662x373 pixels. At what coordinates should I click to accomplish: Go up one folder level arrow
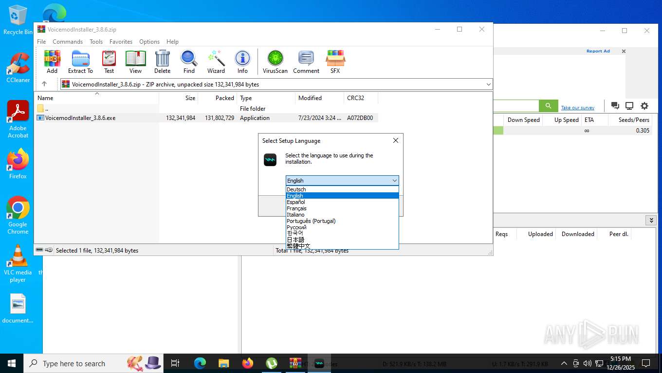(x=44, y=84)
